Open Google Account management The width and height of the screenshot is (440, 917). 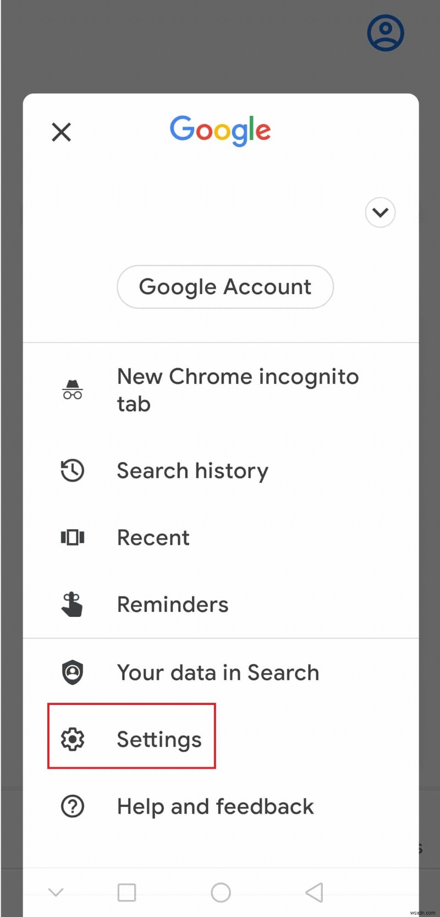point(225,286)
